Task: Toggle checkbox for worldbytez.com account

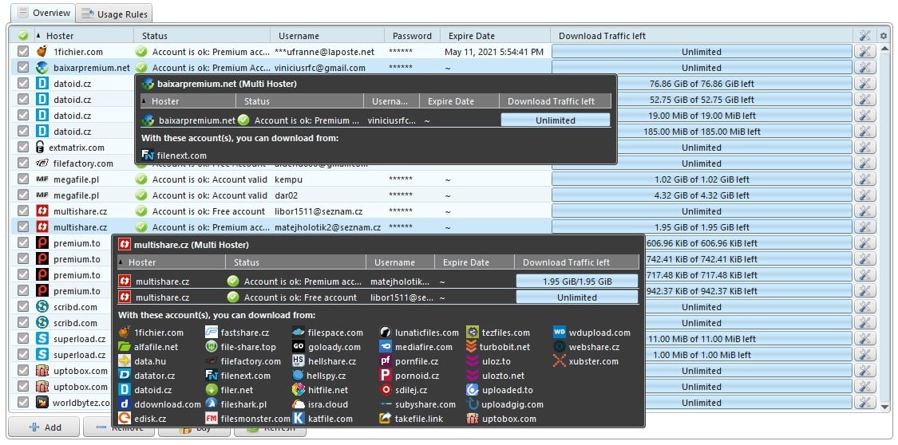Action: click(23, 403)
